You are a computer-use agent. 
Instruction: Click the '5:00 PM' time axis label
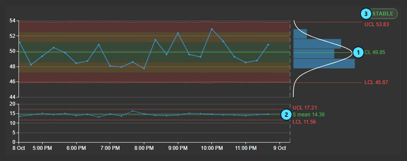point(42,148)
